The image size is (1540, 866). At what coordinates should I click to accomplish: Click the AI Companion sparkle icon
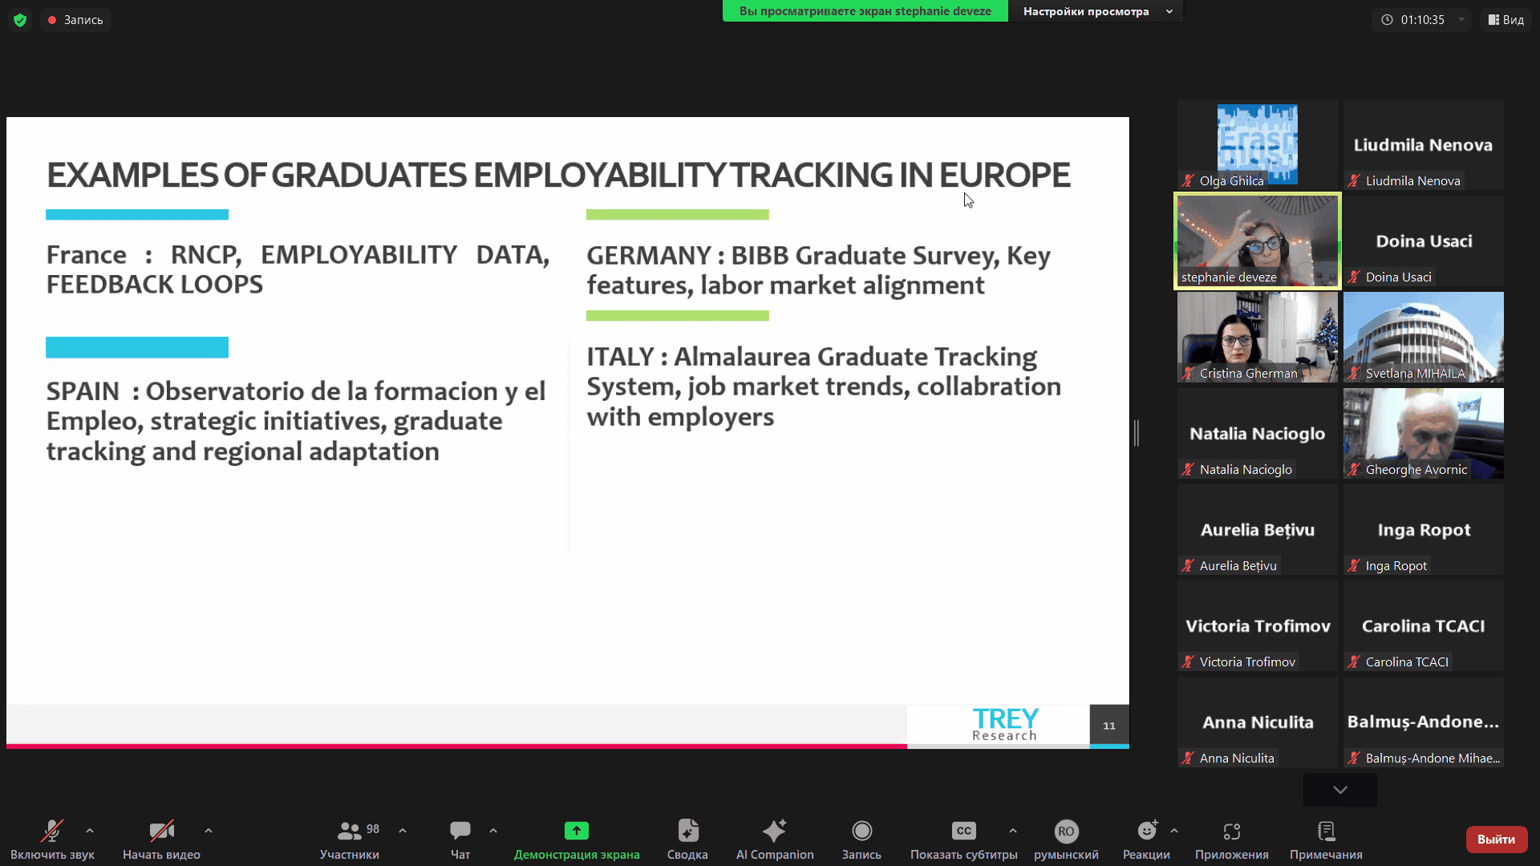(774, 831)
